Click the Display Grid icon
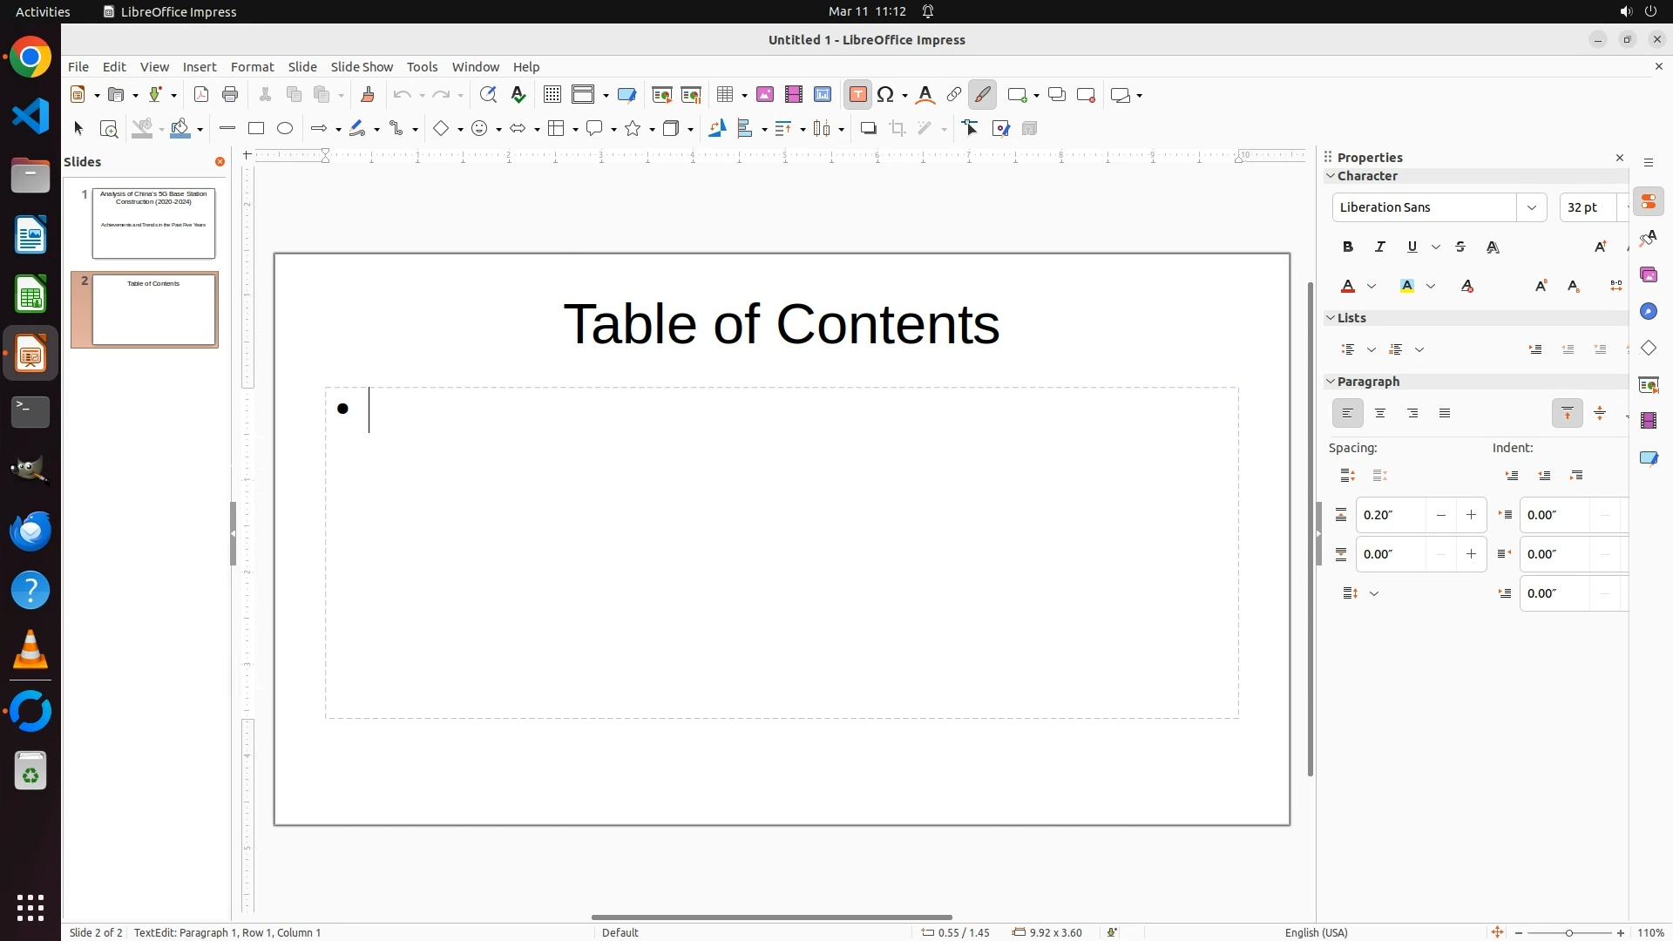 tap(552, 95)
